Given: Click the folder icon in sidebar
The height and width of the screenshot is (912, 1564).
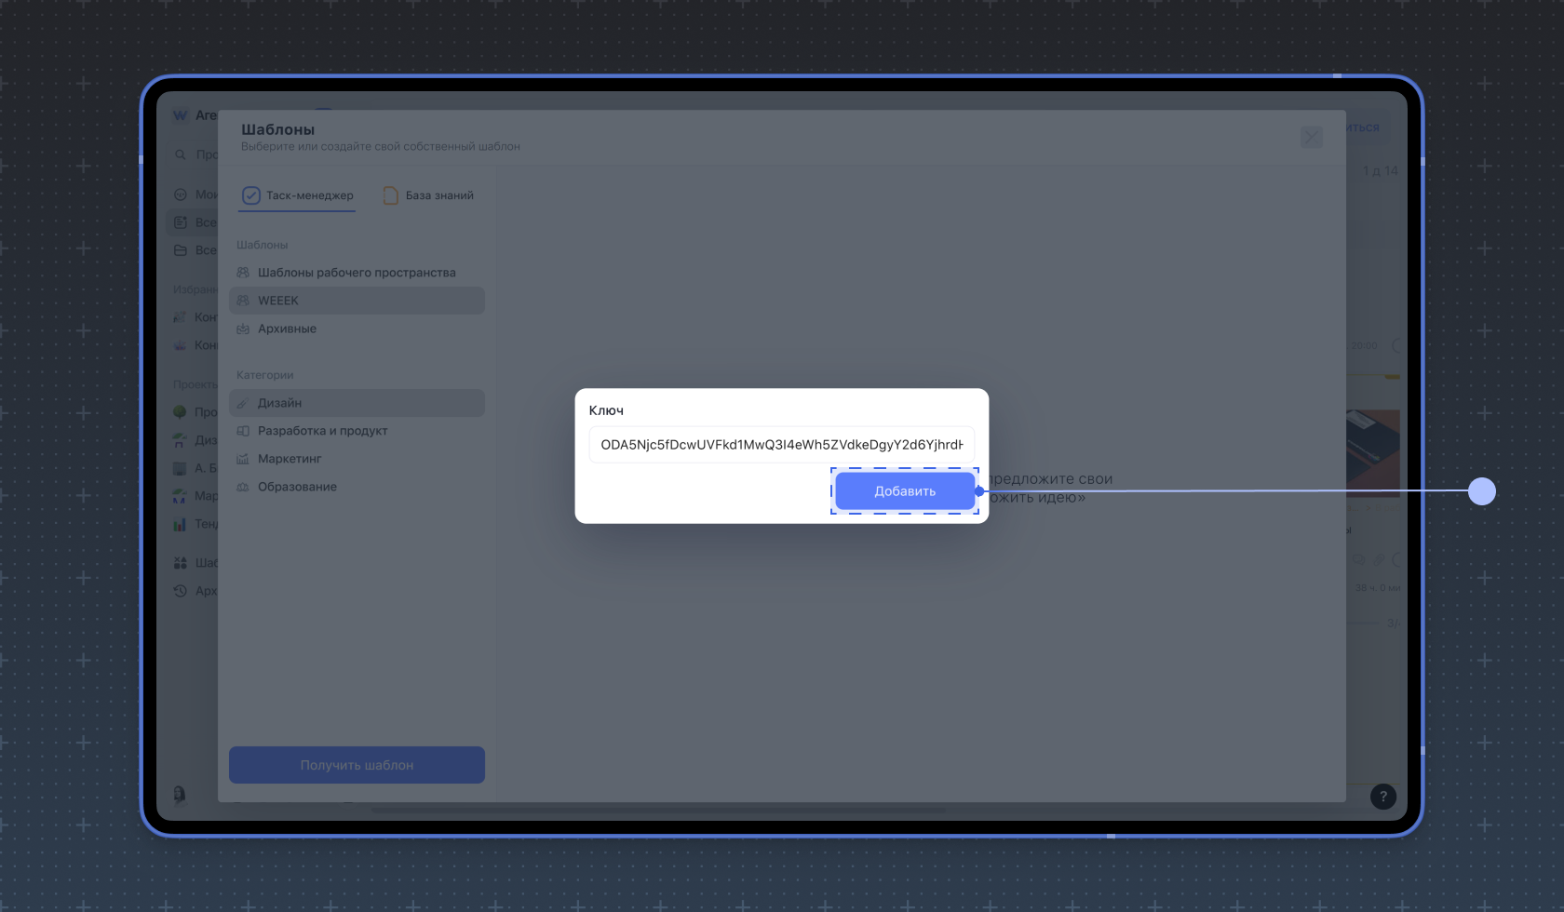Looking at the screenshot, I should click(181, 250).
